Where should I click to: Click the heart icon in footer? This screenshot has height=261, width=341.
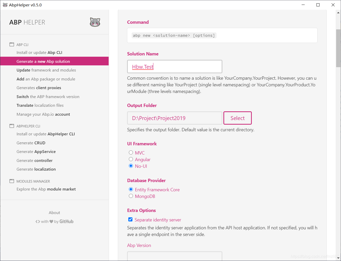coord(51,221)
